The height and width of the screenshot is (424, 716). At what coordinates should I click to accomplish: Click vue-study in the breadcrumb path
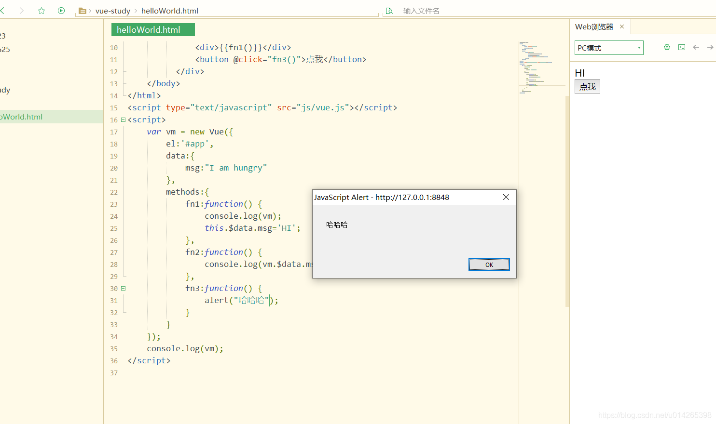point(113,11)
